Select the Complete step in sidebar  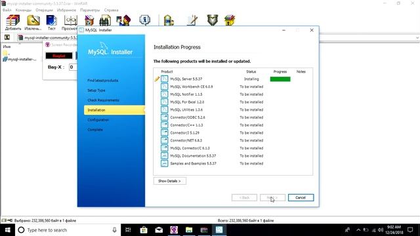[x=95, y=130]
